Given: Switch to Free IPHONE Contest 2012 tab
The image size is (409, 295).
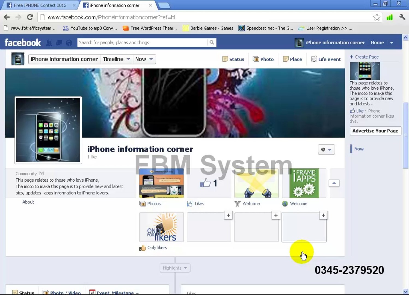Looking at the screenshot, I should click(x=40, y=5).
